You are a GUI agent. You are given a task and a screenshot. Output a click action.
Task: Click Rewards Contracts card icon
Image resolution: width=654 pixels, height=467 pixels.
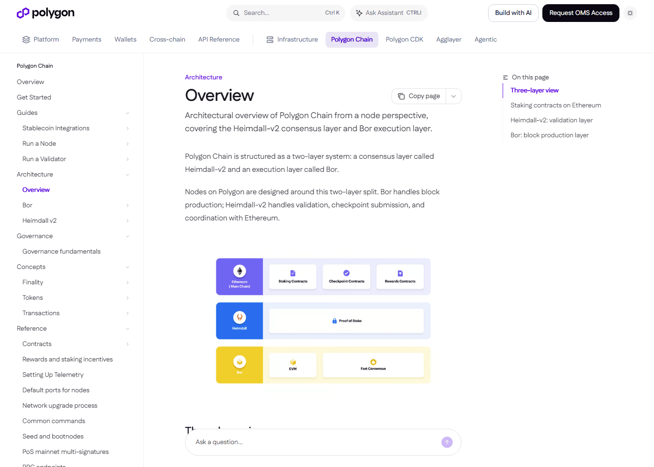coord(400,273)
